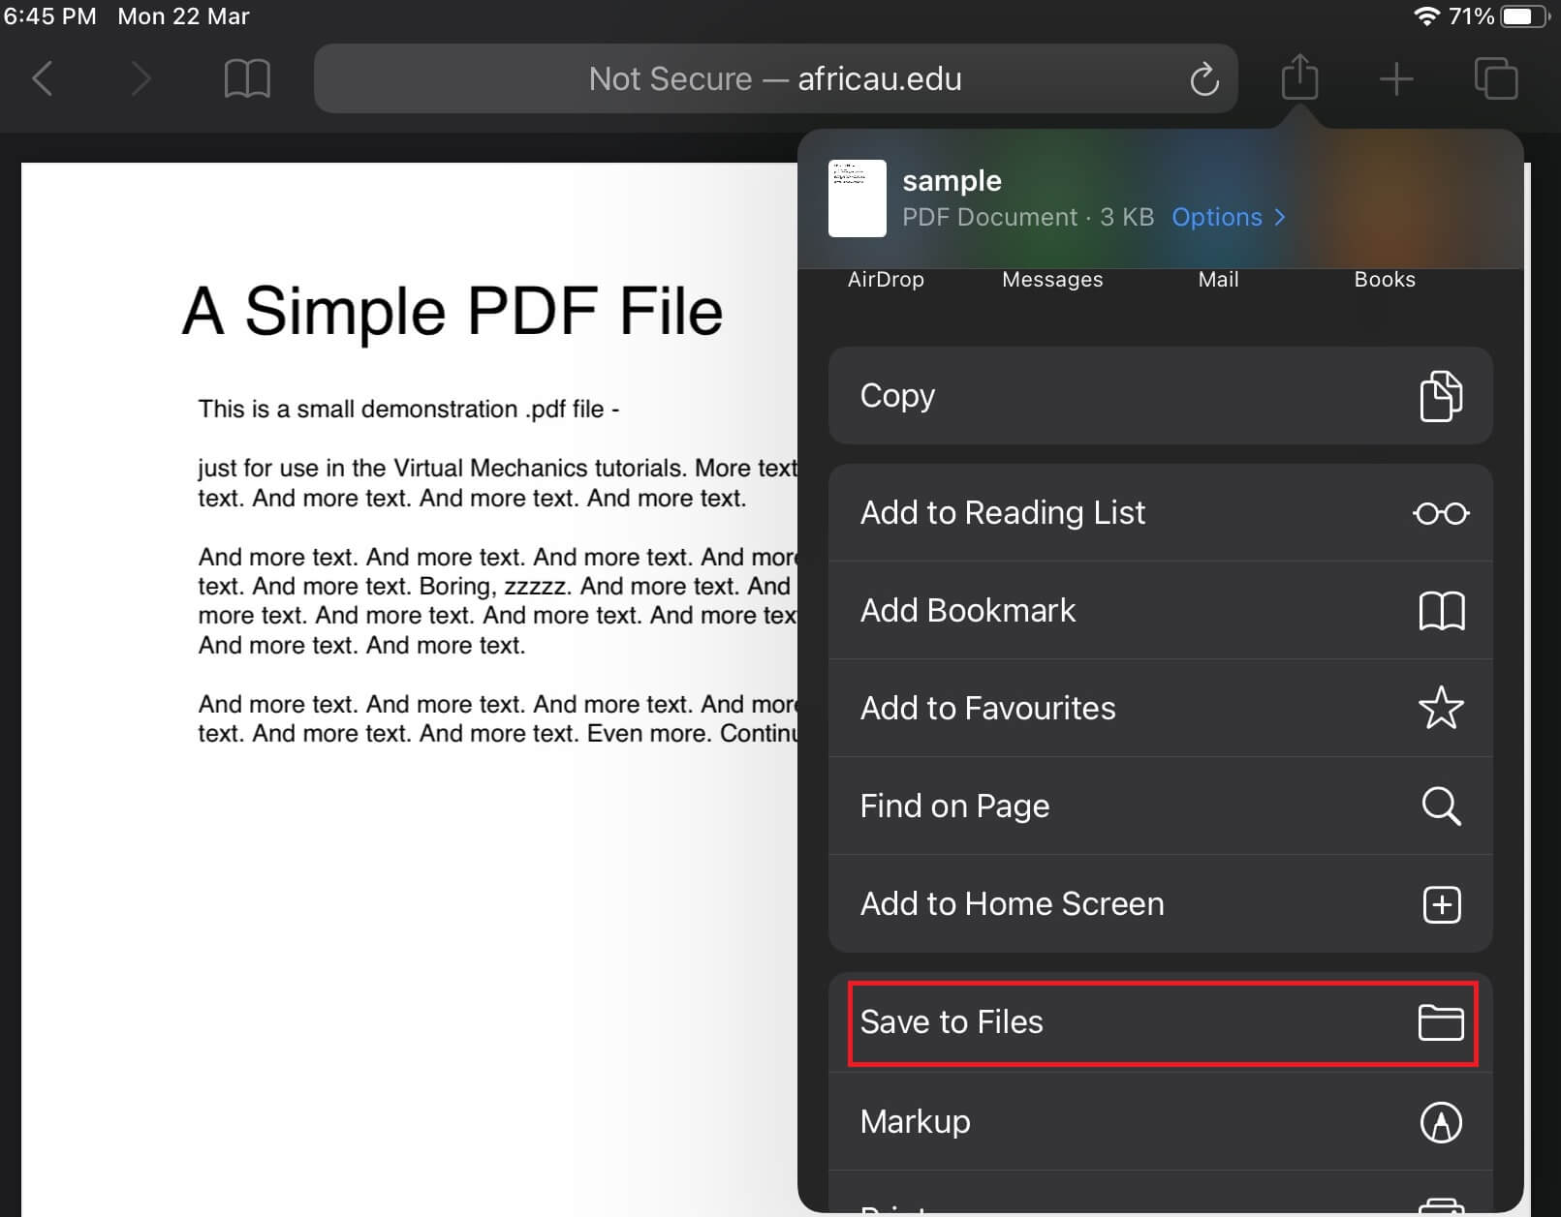Tap 'PDF Document · 3 KB' subtitle
The image size is (1561, 1217).
pyautogui.click(x=1028, y=217)
